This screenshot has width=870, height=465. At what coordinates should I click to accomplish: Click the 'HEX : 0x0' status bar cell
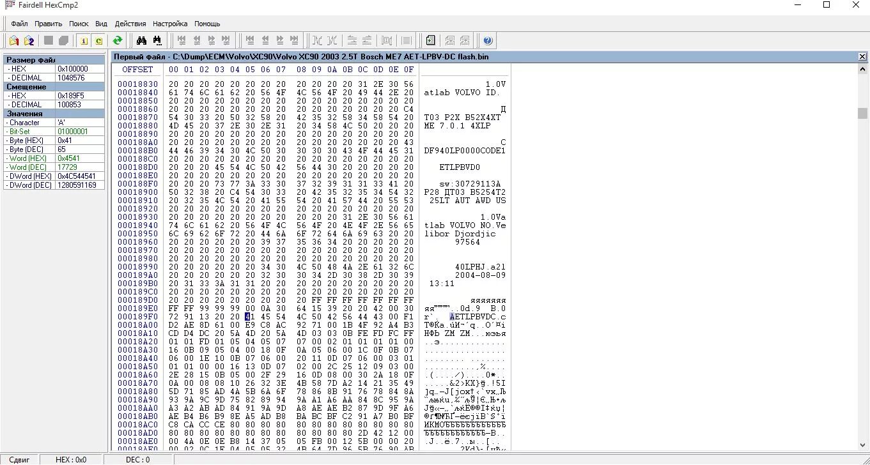[71, 459]
